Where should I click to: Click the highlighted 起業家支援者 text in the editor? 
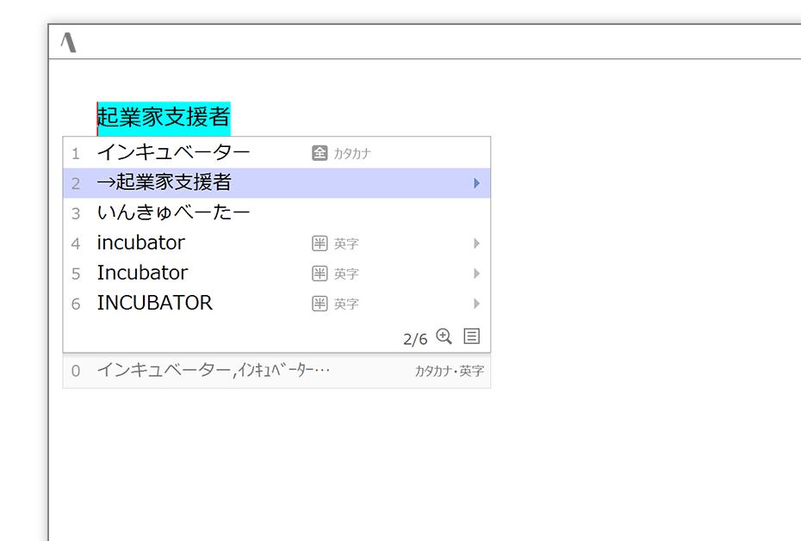click(x=164, y=117)
